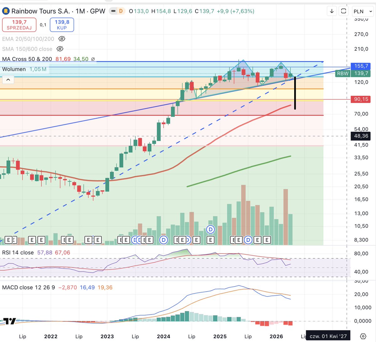Click the 2023 label on the time axis
The height and width of the screenshot is (342, 376).
pos(107,336)
